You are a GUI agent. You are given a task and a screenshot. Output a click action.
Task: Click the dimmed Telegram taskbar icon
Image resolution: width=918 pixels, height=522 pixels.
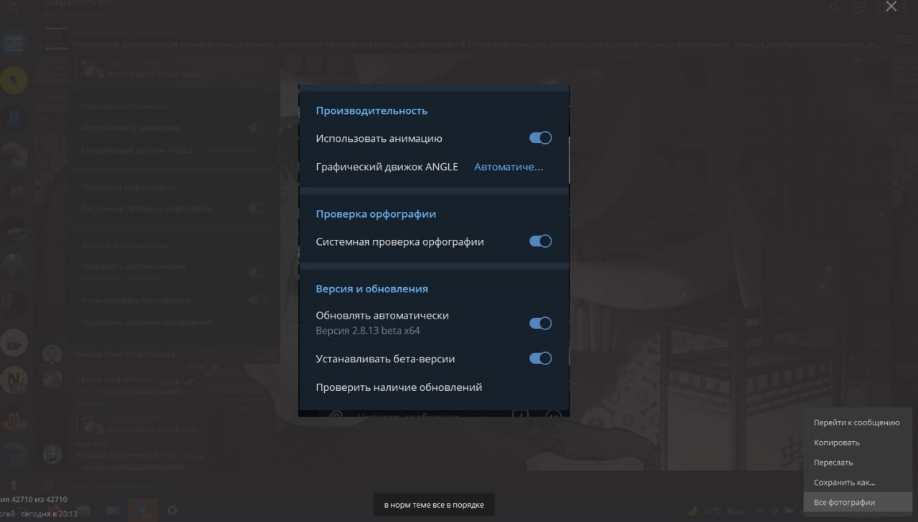click(143, 511)
